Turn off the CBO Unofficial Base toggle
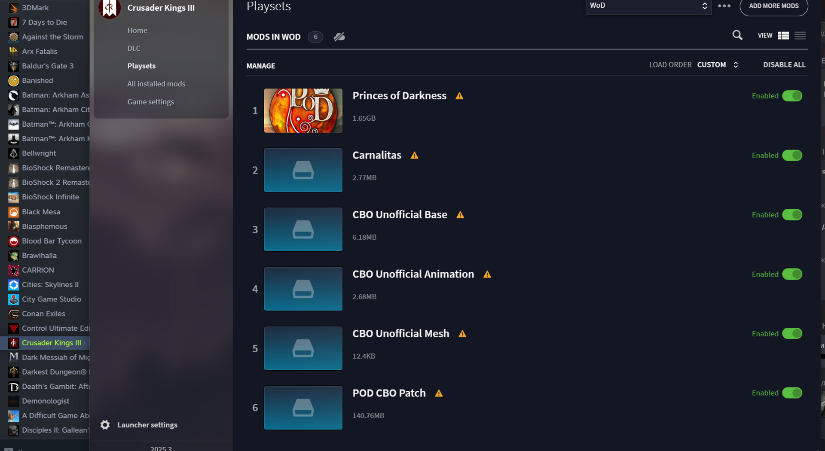Screen dimensions: 825x451 (792, 215)
